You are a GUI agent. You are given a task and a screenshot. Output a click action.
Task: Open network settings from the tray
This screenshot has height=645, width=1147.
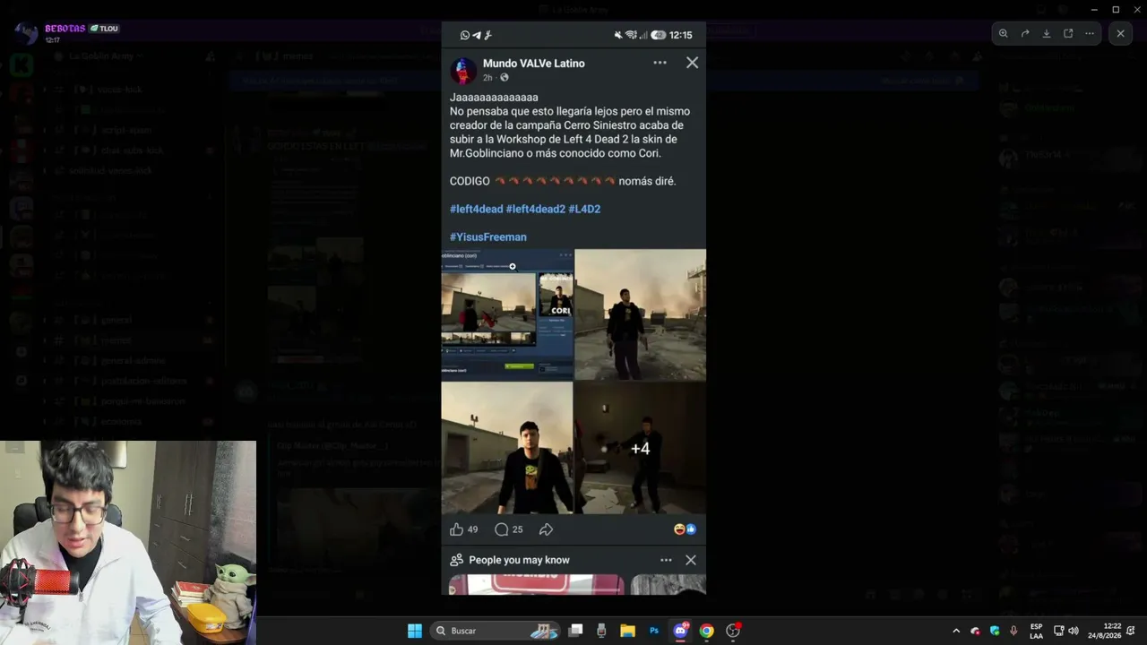(x=1058, y=631)
